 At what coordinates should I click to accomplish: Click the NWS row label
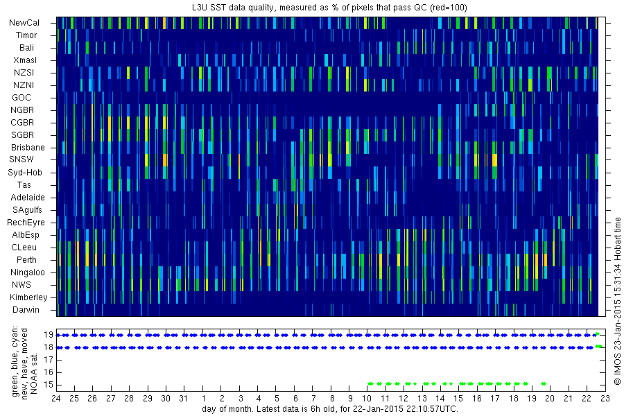21,285
